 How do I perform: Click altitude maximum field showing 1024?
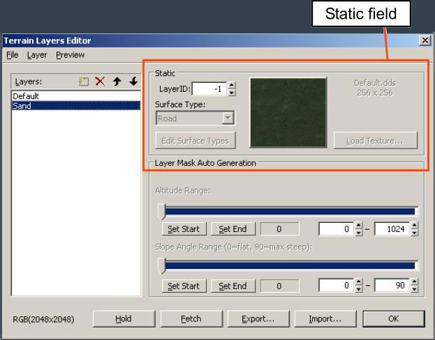point(392,229)
